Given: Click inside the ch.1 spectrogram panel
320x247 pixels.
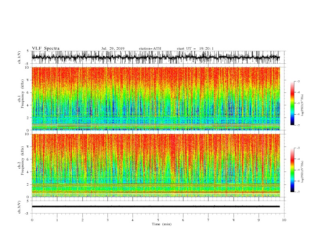Looking at the screenshot, I should [x=156, y=98].
